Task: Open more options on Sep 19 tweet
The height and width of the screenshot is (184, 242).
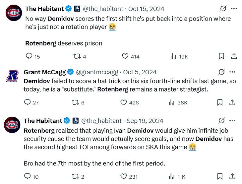Action: point(232,121)
